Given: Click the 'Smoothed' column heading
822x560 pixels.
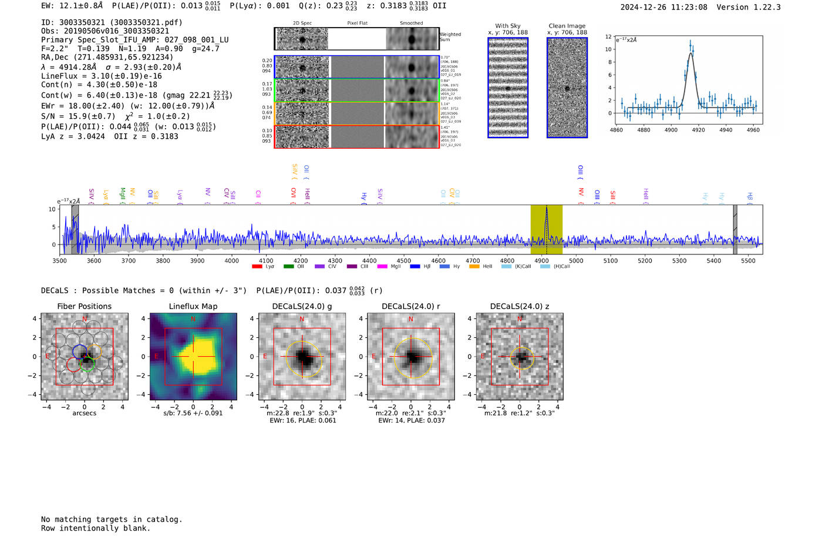Looking at the screenshot, I should [411, 24].
